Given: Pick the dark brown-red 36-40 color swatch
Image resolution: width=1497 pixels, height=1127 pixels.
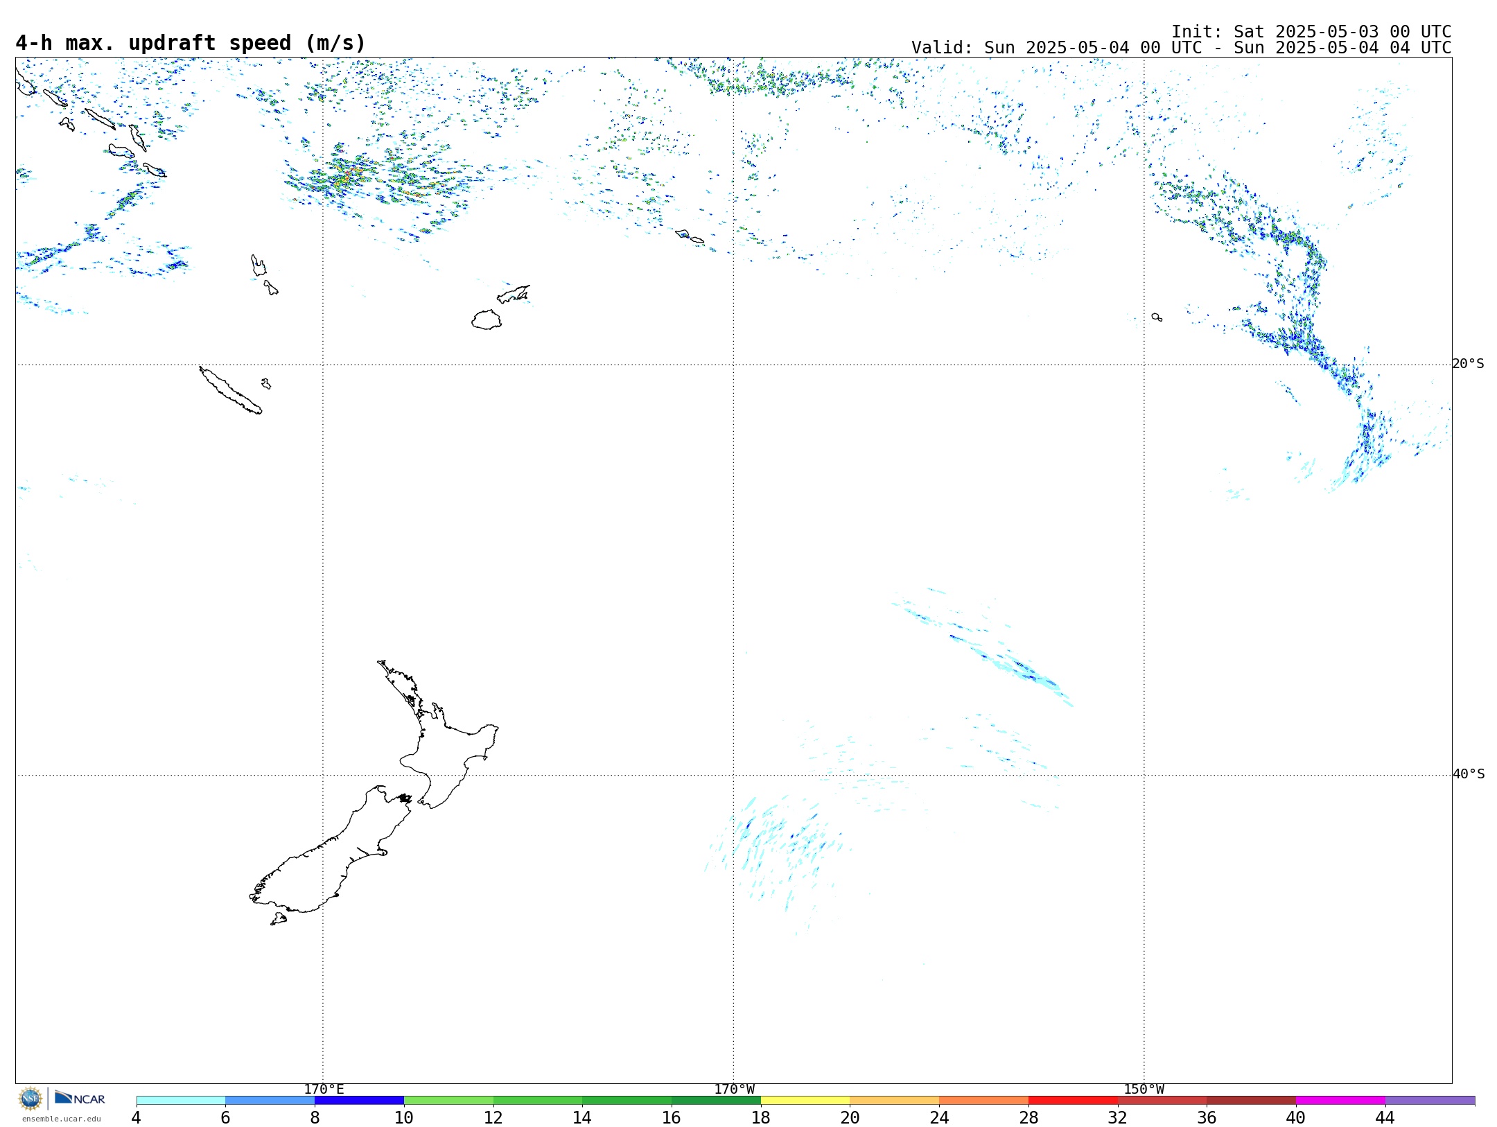Looking at the screenshot, I should pyautogui.click(x=1252, y=1100).
